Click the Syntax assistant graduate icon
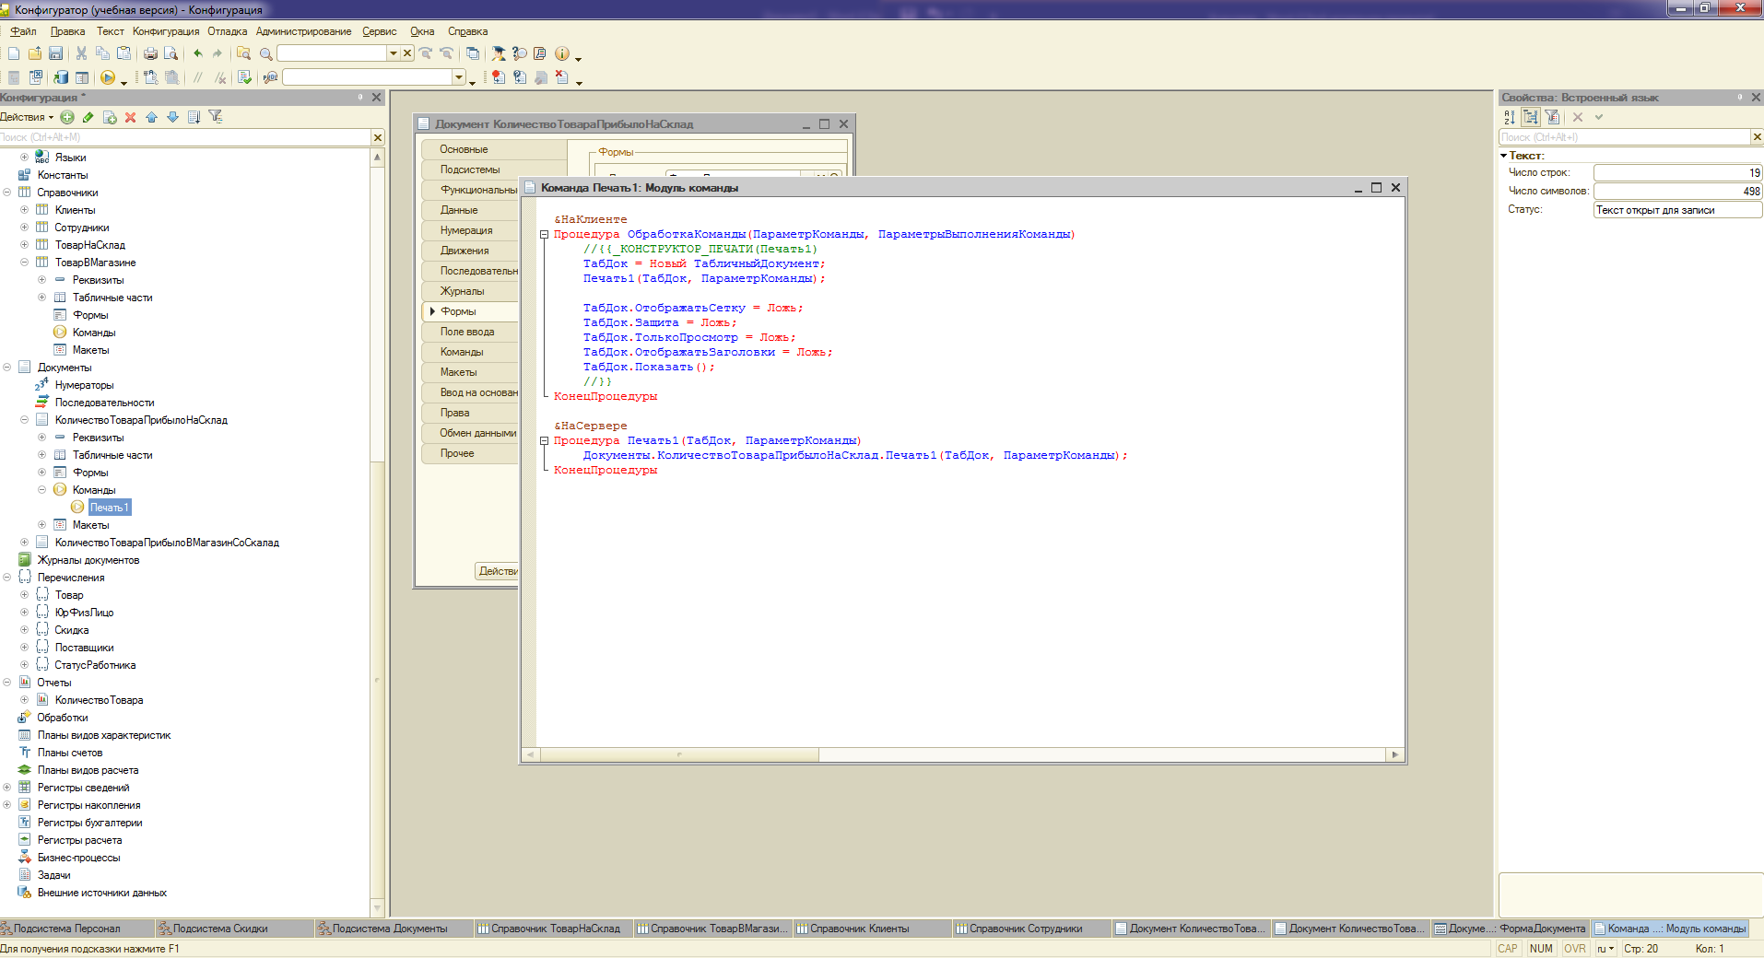 point(499,53)
